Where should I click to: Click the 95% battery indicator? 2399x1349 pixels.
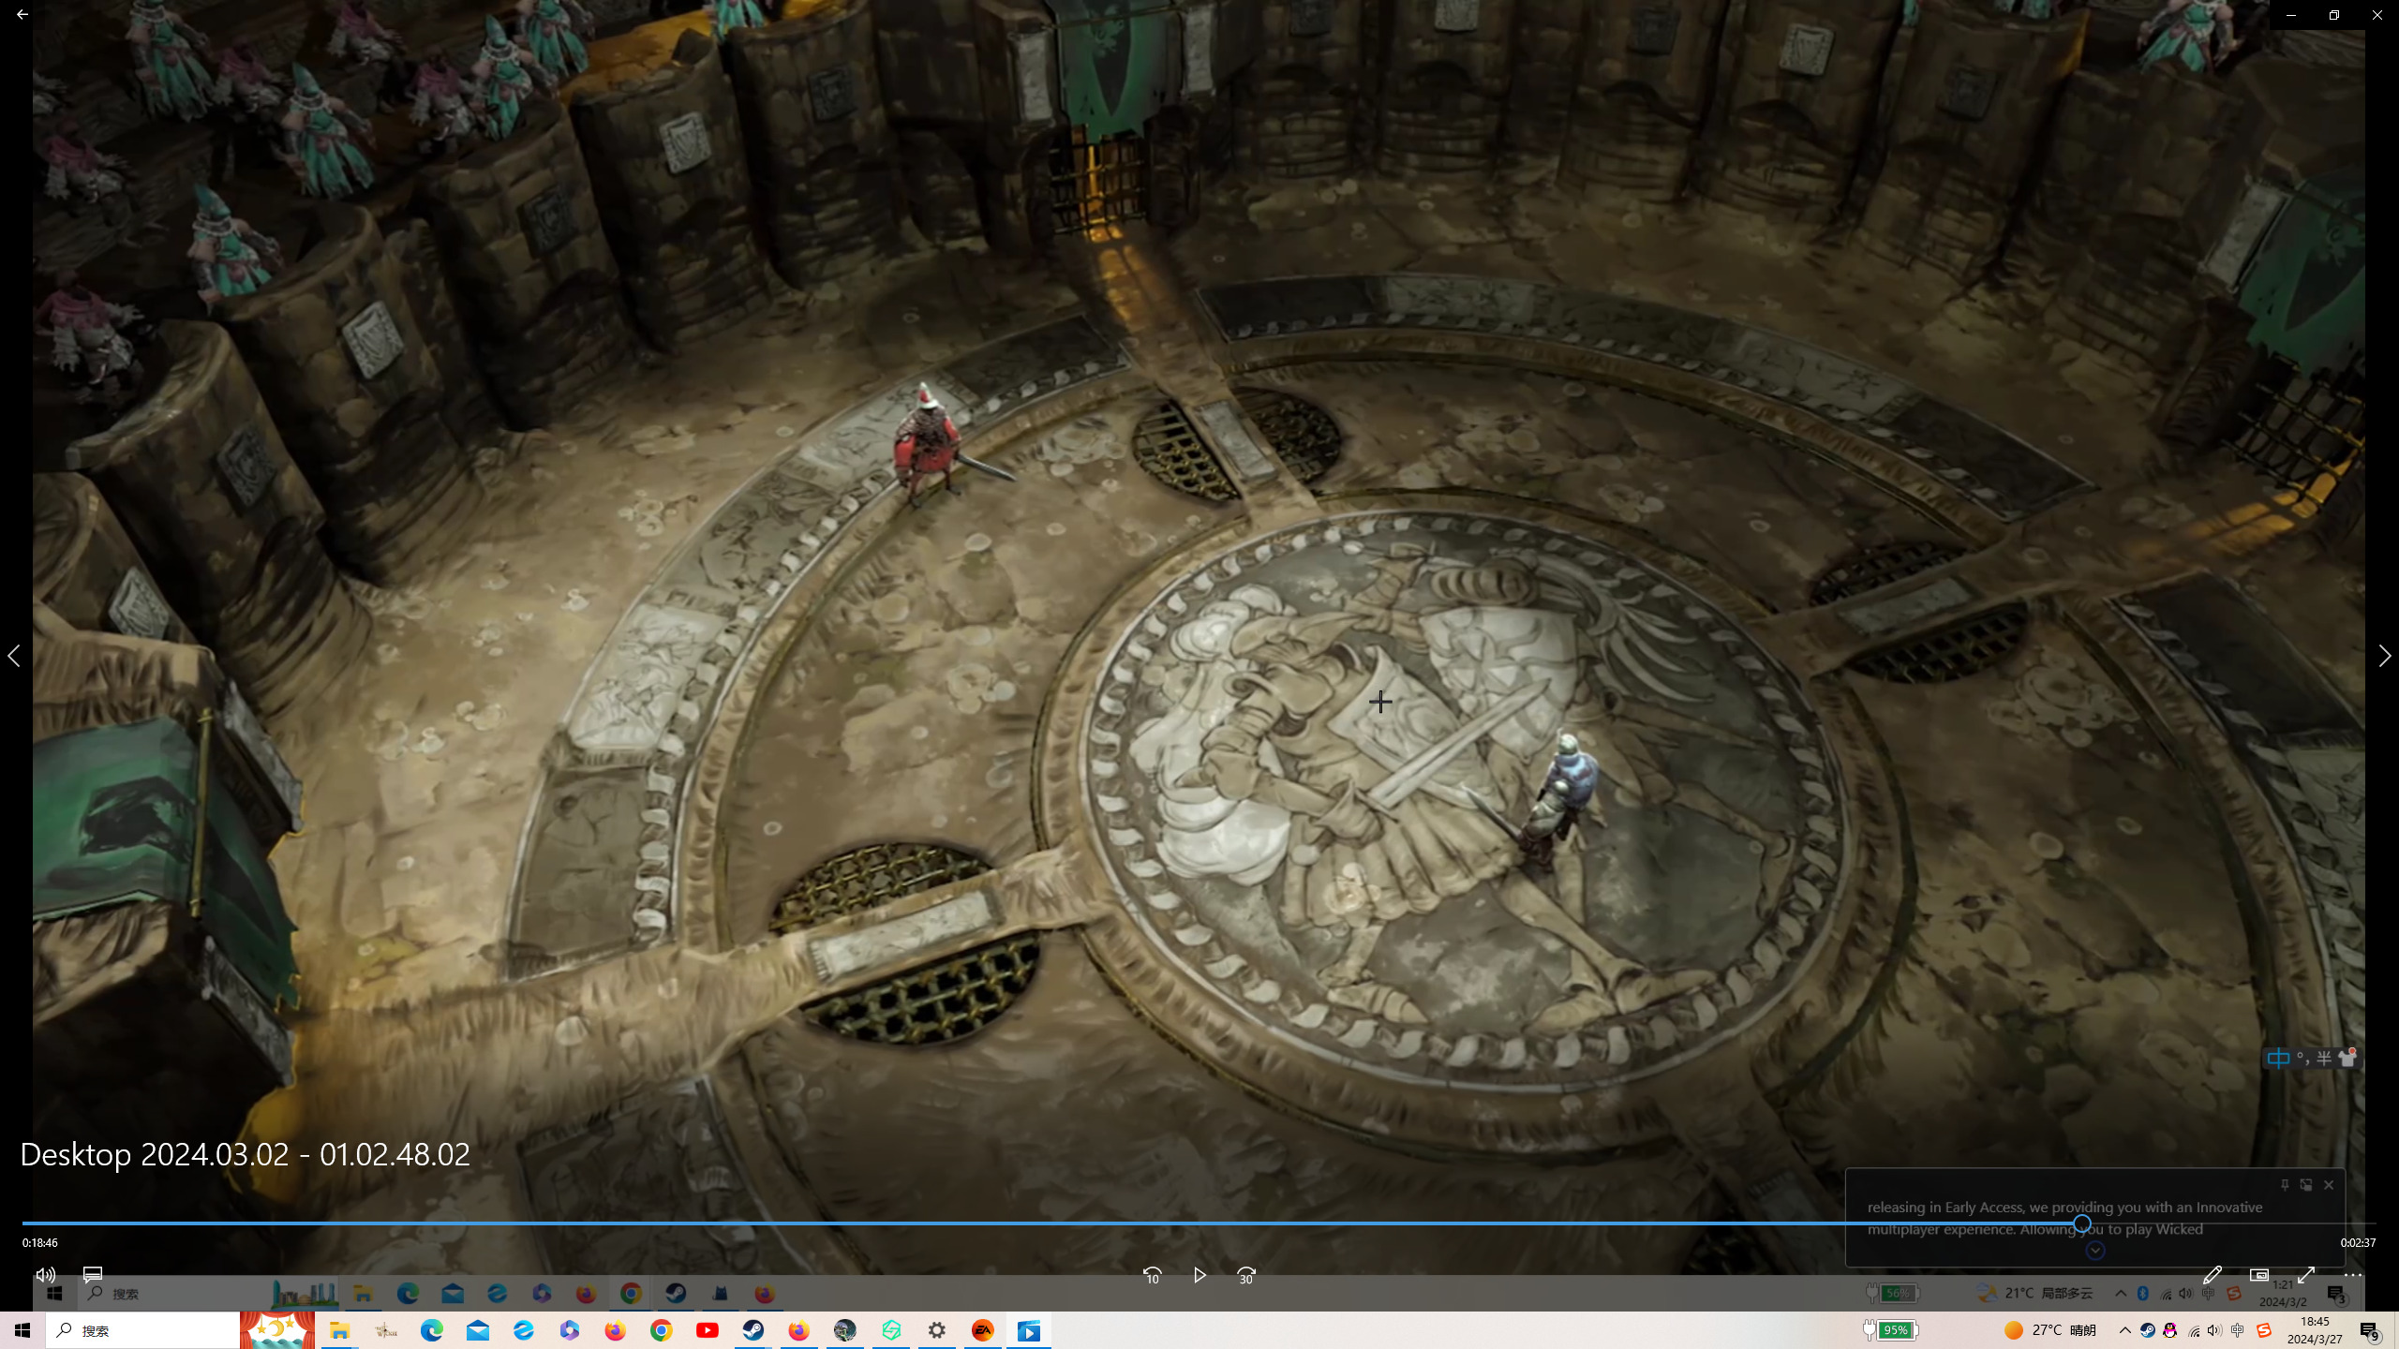1891,1330
